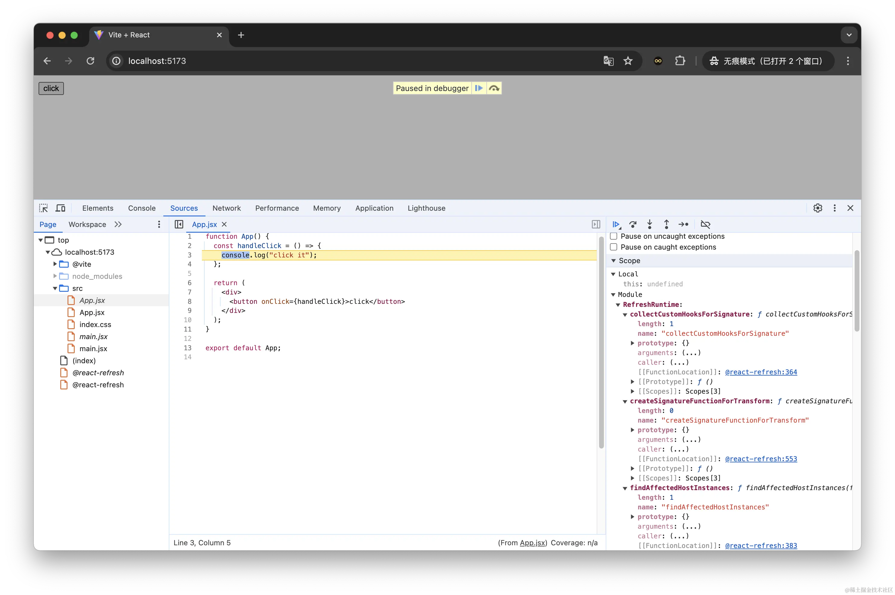Hide the debugger sidebar
895x595 pixels.
coord(596,224)
